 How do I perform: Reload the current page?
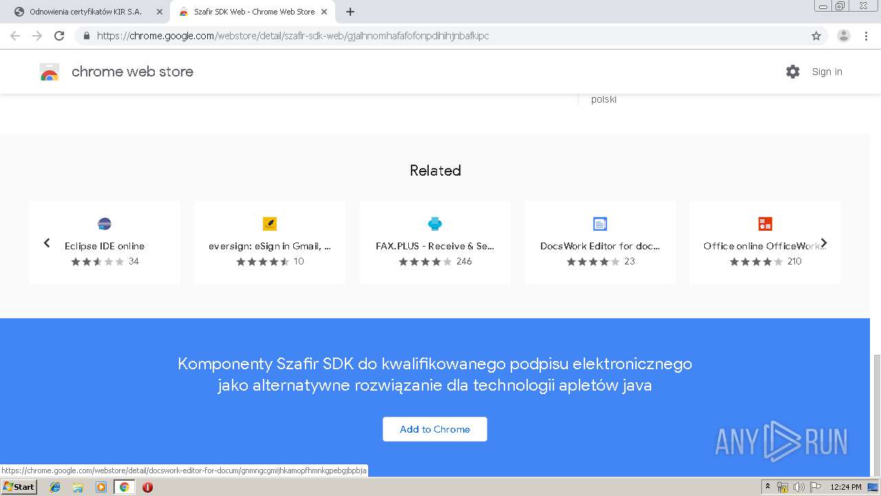tap(59, 36)
